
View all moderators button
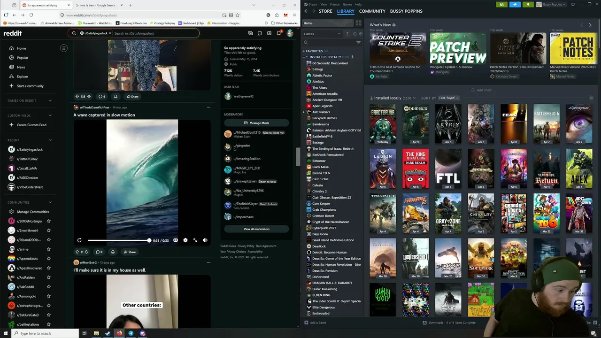(x=256, y=229)
